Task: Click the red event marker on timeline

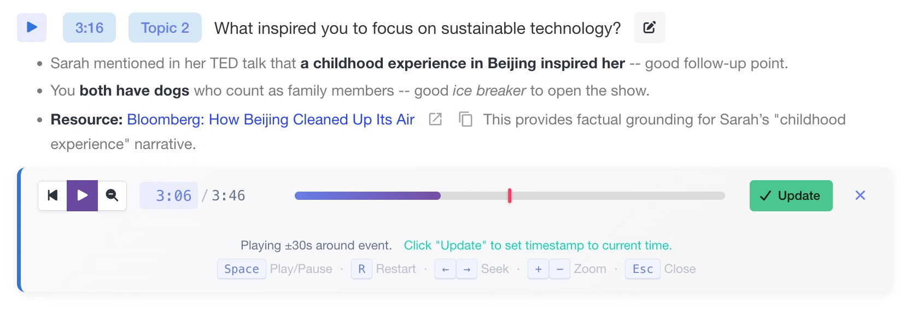Action: coord(510,196)
